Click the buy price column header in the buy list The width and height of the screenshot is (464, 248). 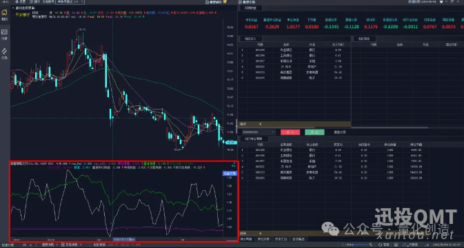coord(338,45)
